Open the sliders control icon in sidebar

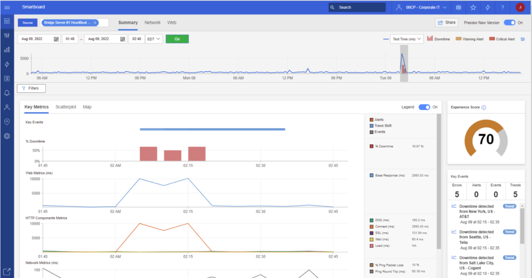7,35
